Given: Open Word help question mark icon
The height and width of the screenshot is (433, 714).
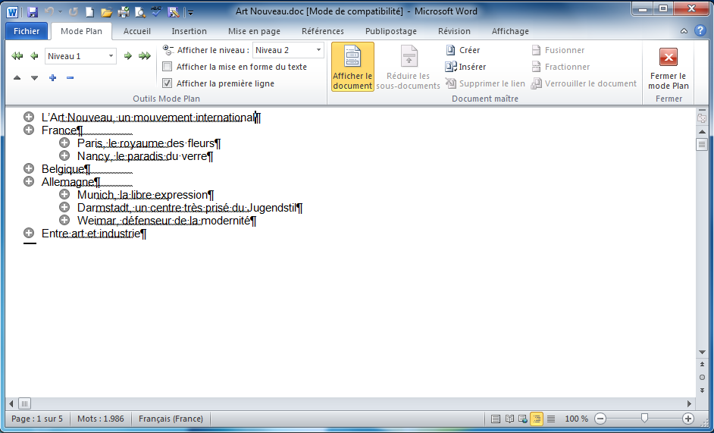Looking at the screenshot, I should pos(700,30).
